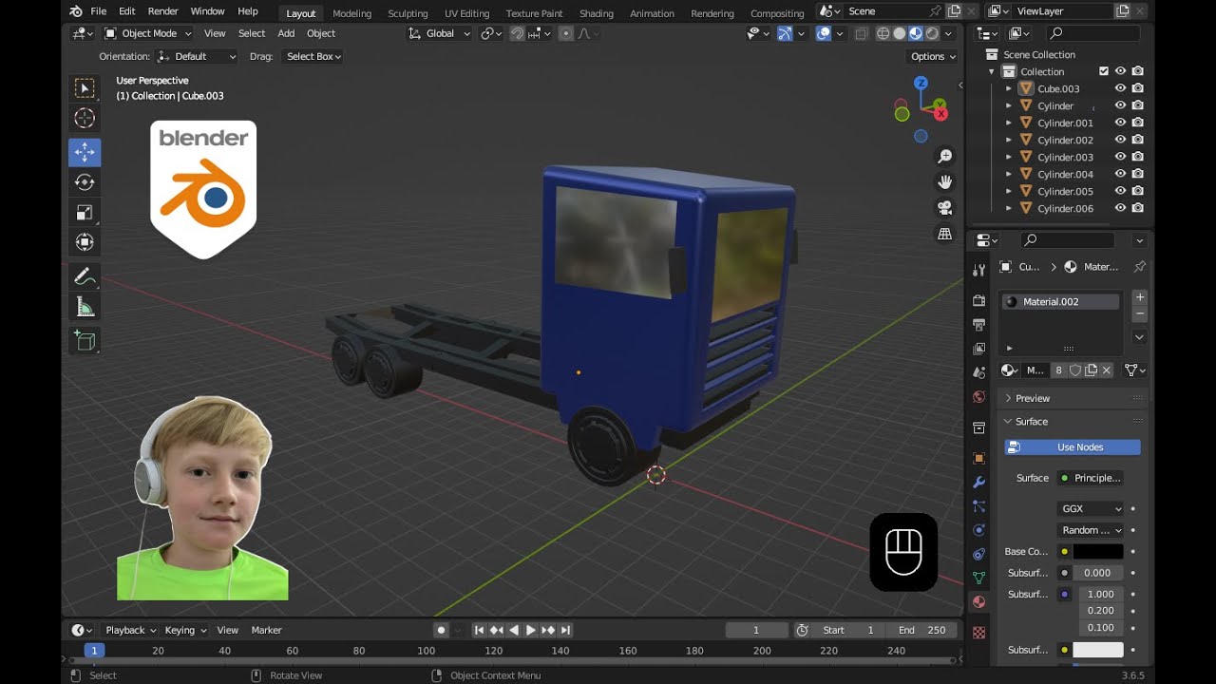Select the Annotate tool
The image size is (1216, 684).
click(85, 276)
